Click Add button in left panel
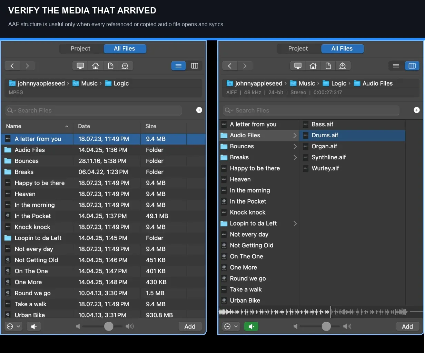The image size is (425, 356). pyautogui.click(x=190, y=326)
